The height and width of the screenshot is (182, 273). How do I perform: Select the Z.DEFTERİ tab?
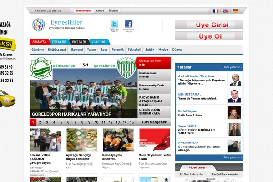coord(99,42)
